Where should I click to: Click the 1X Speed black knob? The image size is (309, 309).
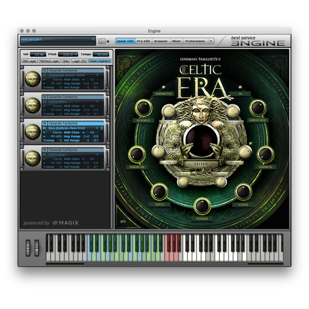[243, 192]
